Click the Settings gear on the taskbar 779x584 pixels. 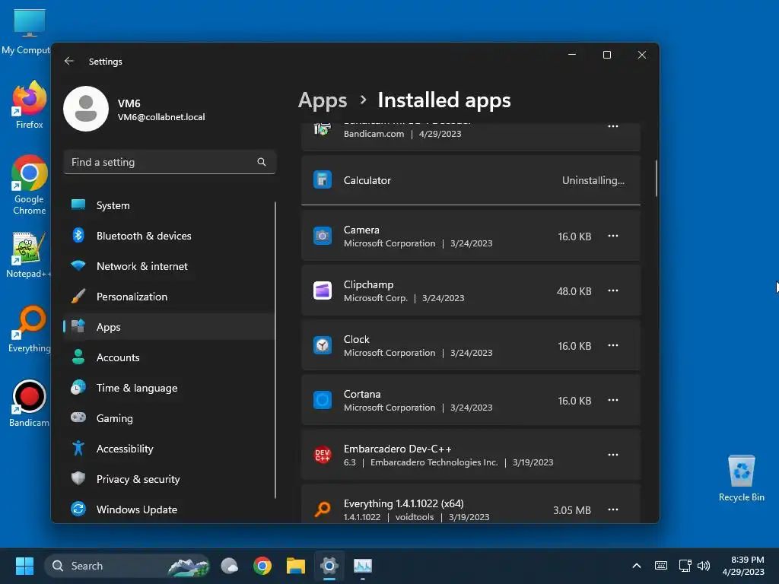(329, 566)
